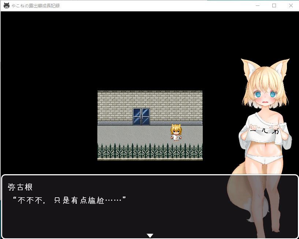Click the blonde player sprite on the sidewalk

[x=176, y=132]
